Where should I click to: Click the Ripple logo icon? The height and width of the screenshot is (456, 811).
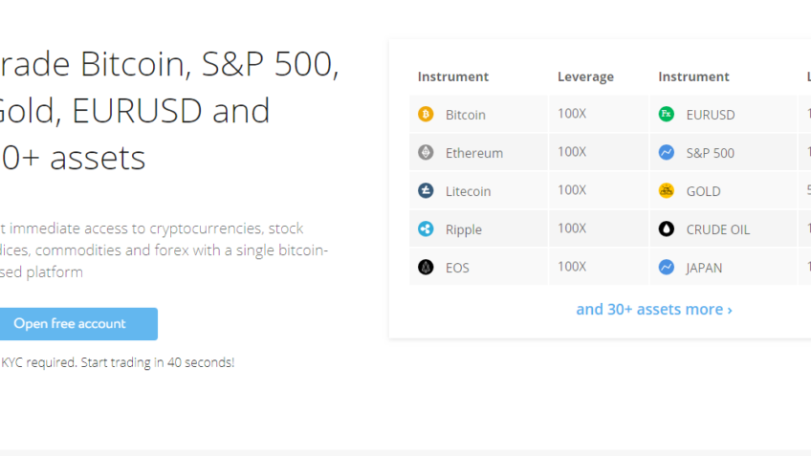click(x=426, y=229)
